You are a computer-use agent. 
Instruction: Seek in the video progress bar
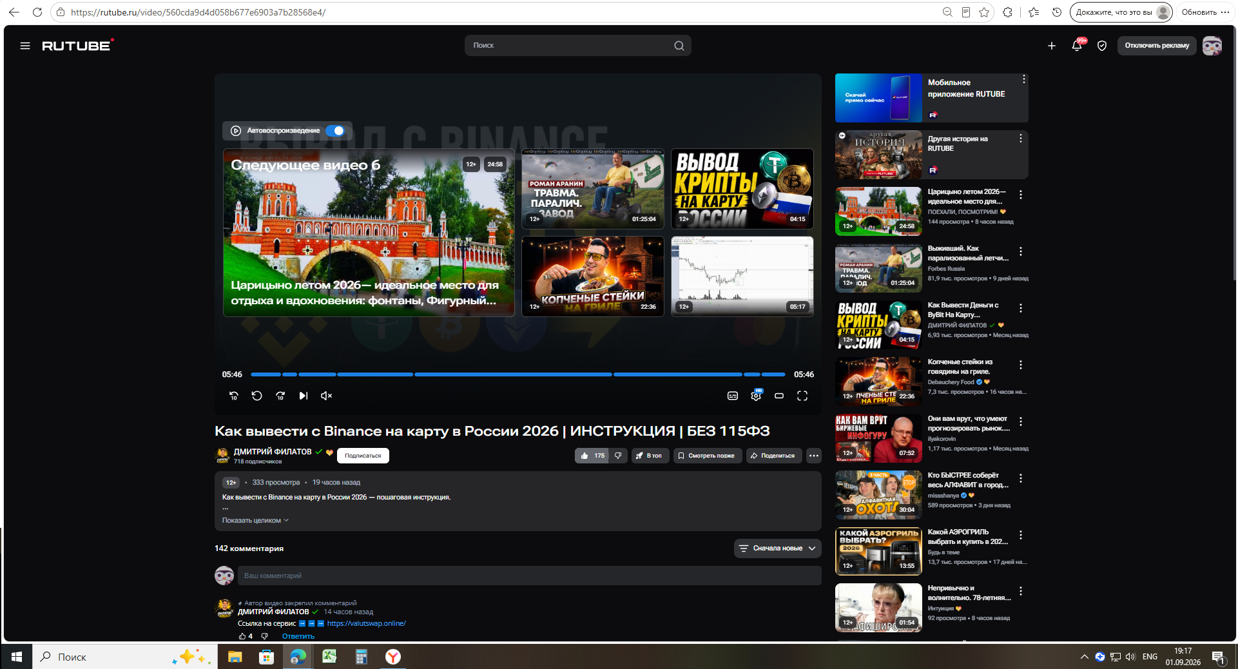click(x=517, y=374)
